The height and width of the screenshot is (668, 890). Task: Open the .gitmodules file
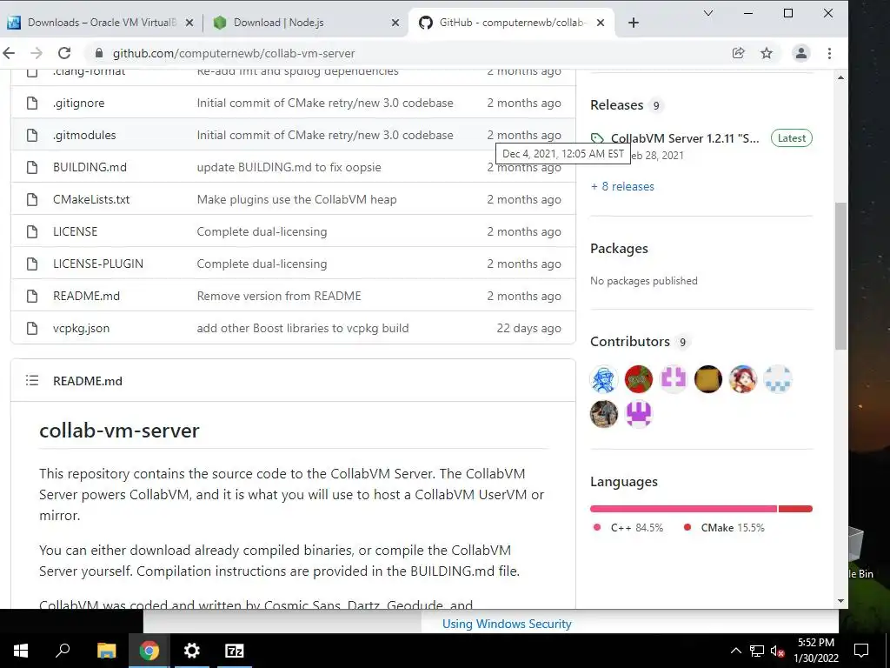tap(84, 135)
